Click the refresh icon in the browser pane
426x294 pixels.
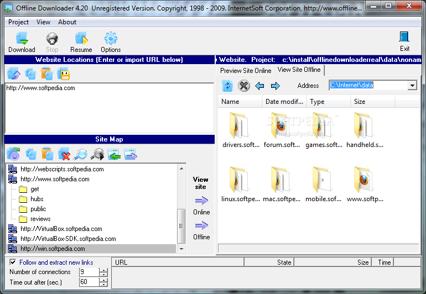227,86
